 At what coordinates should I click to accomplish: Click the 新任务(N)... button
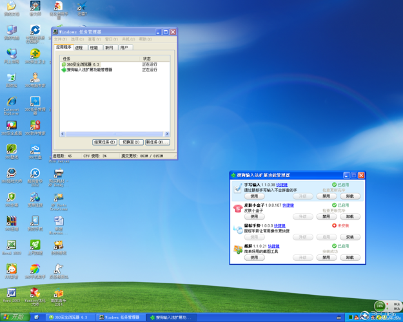(157, 142)
